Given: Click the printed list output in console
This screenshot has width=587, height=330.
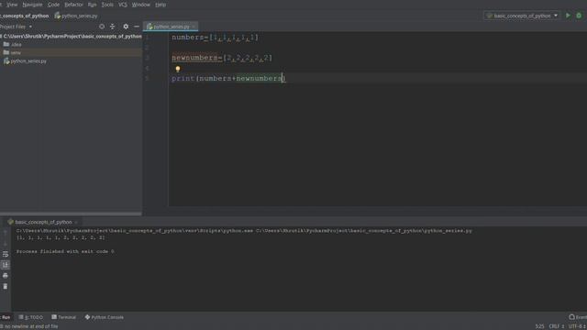Looking at the screenshot, I should click(61, 237).
